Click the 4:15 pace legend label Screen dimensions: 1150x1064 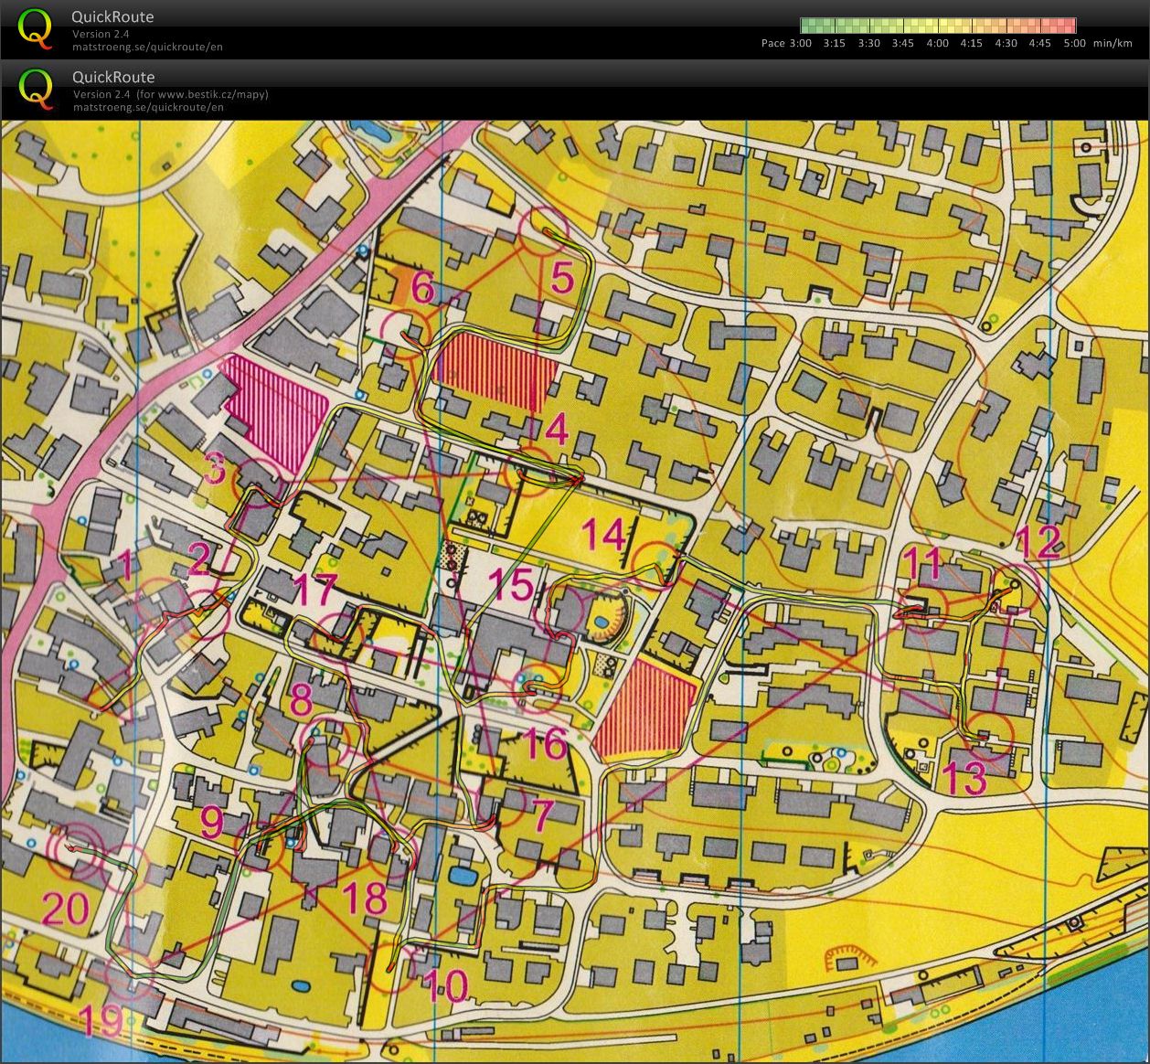point(971,43)
